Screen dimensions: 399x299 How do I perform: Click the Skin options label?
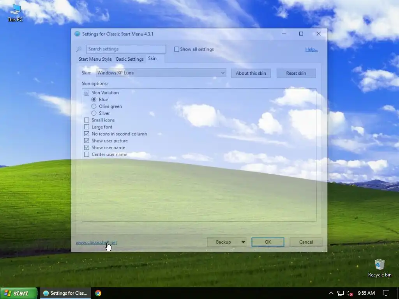pos(95,84)
